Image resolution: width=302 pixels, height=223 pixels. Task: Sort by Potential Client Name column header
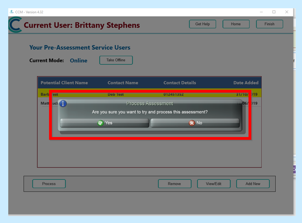pyautogui.click(x=64, y=83)
